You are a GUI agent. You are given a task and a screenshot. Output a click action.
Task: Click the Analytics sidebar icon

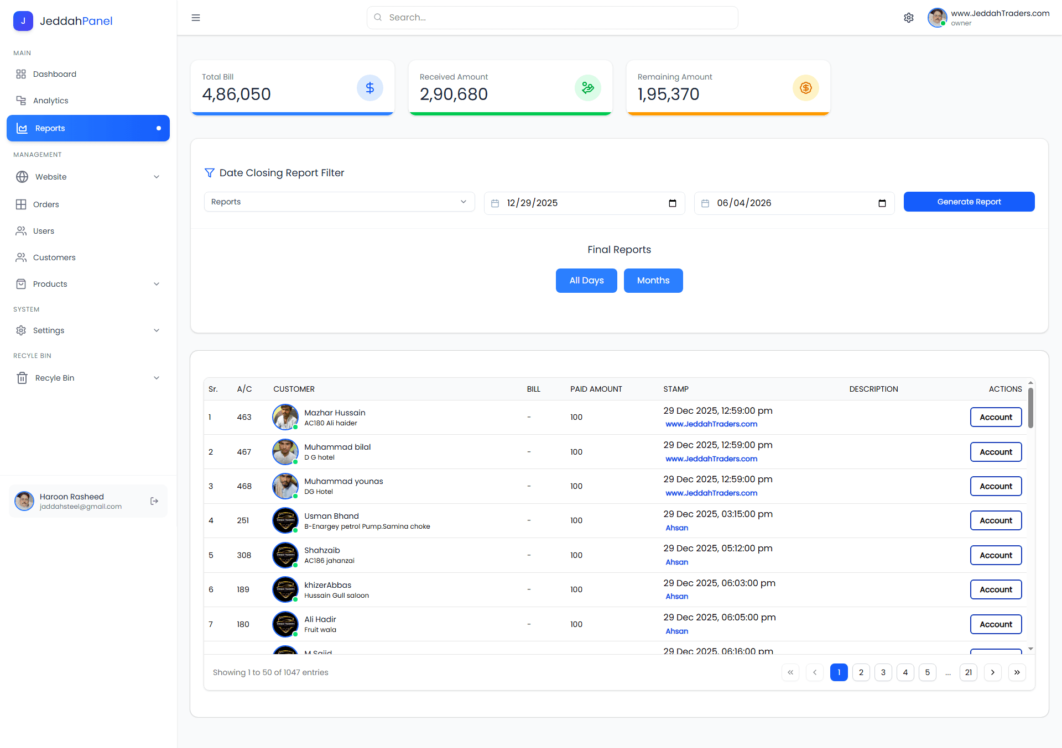[21, 101]
